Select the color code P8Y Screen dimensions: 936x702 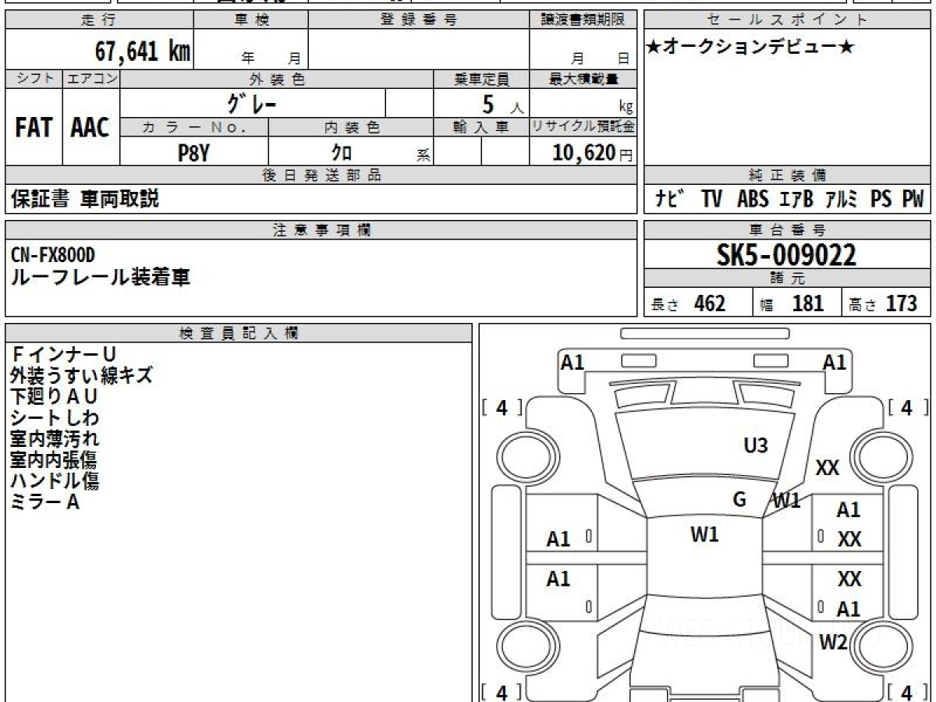[193, 153]
